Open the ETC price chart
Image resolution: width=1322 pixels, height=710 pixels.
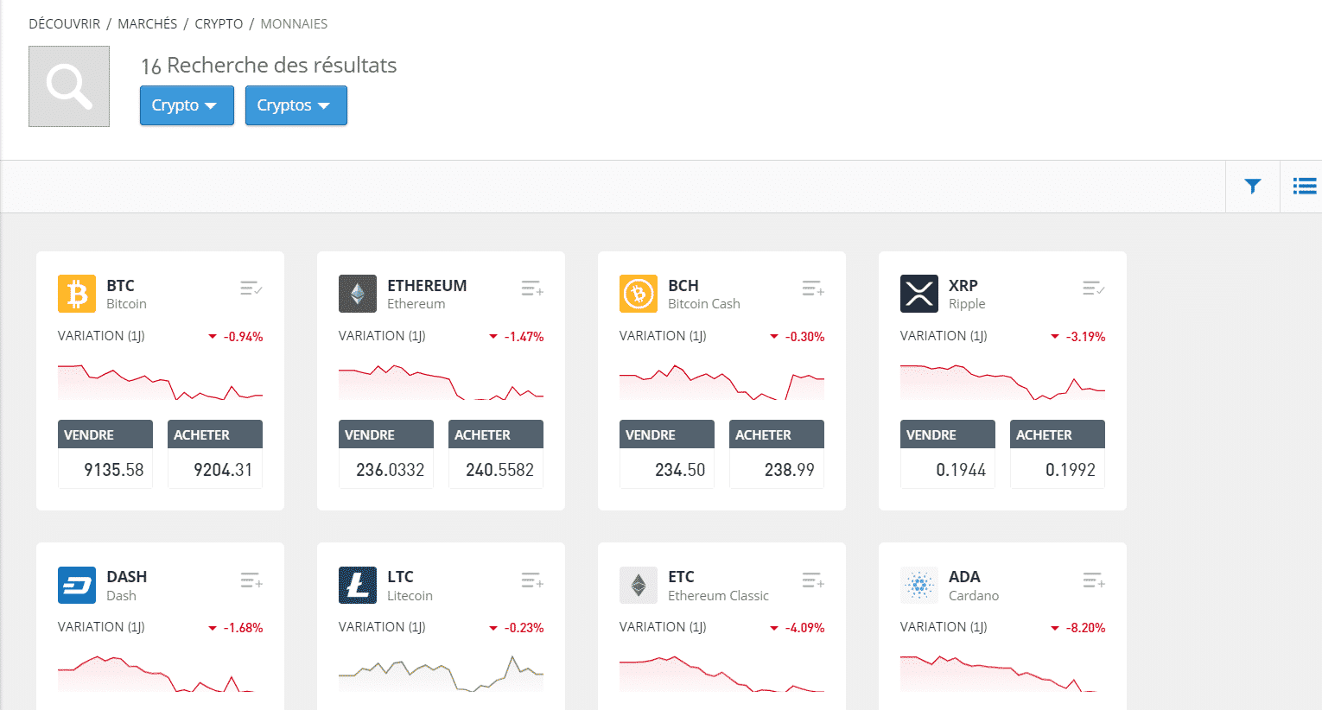[721, 674]
